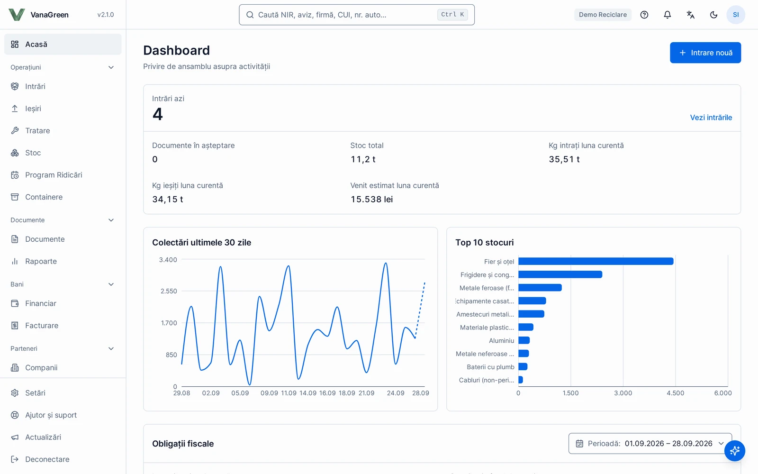This screenshot has height=474, width=758.
Task: Open the AI assistant sparkle button
Action: pyautogui.click(x=735, y=451)
